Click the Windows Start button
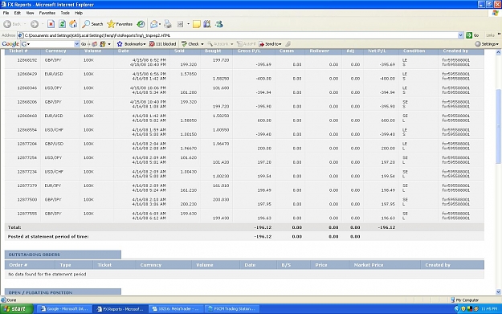The width and height of the screenshot is (502, 314). 17,309
